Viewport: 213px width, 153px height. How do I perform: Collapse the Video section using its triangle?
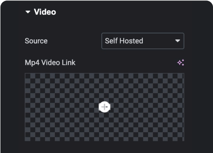(28, 12)
